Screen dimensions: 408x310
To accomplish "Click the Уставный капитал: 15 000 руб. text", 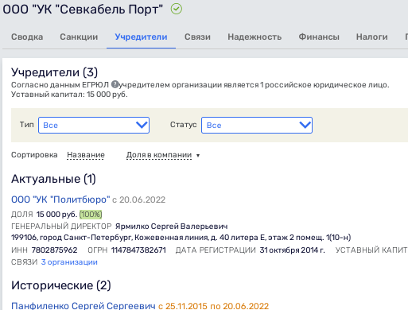I will click(69, 95).
